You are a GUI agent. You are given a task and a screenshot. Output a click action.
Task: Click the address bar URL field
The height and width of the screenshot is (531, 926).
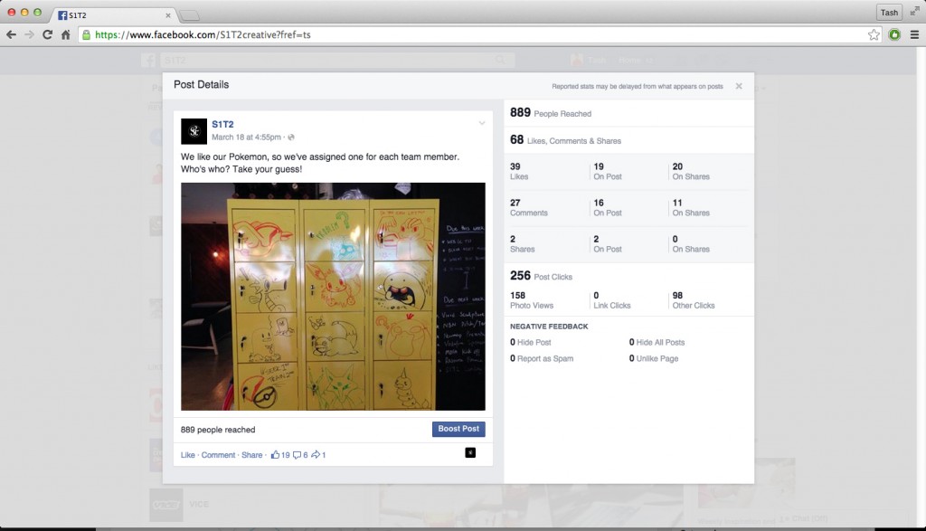(x=478, y=35)
